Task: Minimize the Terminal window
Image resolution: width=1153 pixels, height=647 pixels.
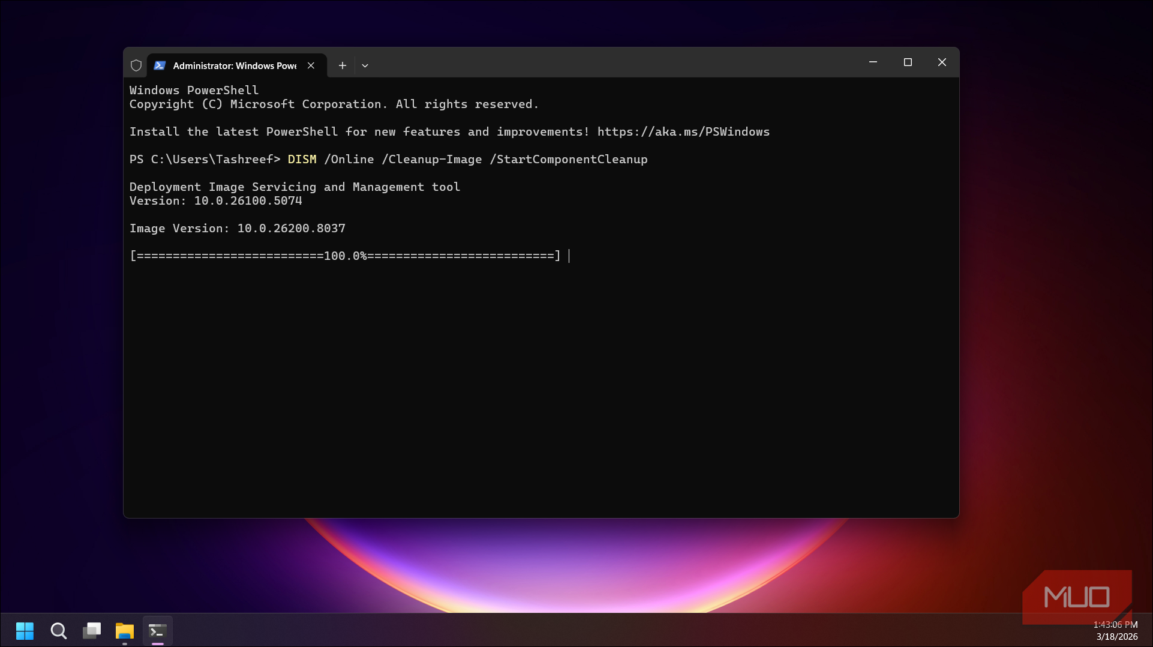Action: 873,62
